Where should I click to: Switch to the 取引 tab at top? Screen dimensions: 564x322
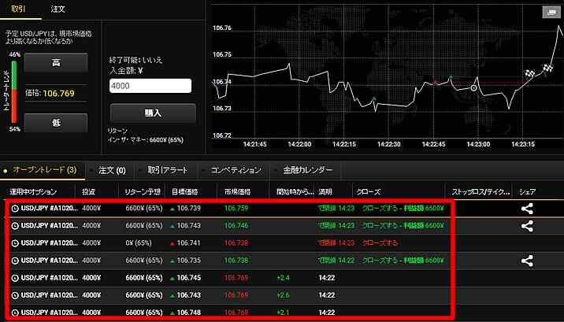18,9
